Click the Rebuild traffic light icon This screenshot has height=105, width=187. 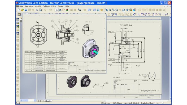coord(67,10)
